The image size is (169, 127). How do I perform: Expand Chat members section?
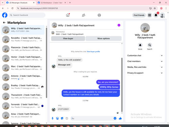coord(145,61)
